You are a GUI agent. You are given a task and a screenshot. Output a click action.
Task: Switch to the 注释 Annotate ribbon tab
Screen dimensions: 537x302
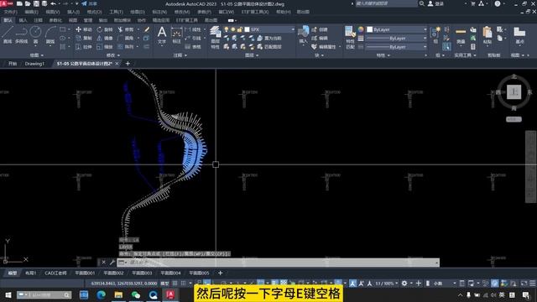(x=39, y=20)
